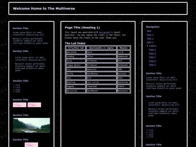
Task: Click the 'Business' table cell
Action: pos(123,74)
